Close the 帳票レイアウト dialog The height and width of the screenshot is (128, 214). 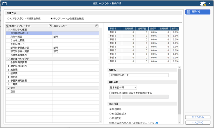209,4
